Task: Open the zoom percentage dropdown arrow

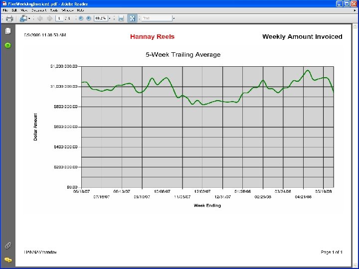Action: [x=109, y=18]
